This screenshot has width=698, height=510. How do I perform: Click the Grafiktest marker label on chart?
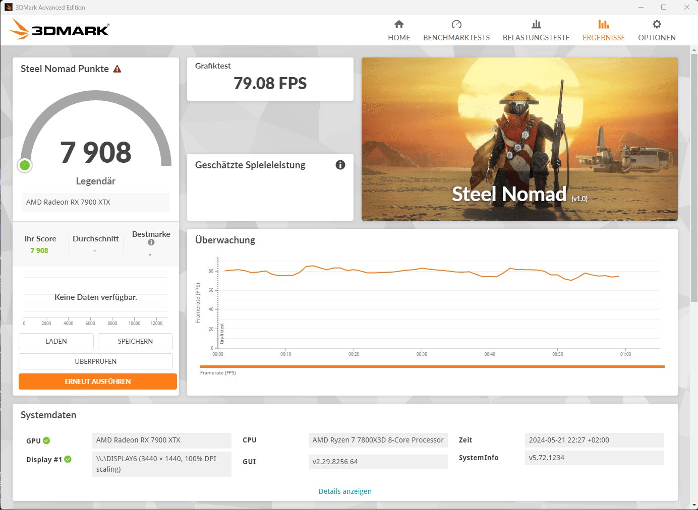(x=222, y=334)
